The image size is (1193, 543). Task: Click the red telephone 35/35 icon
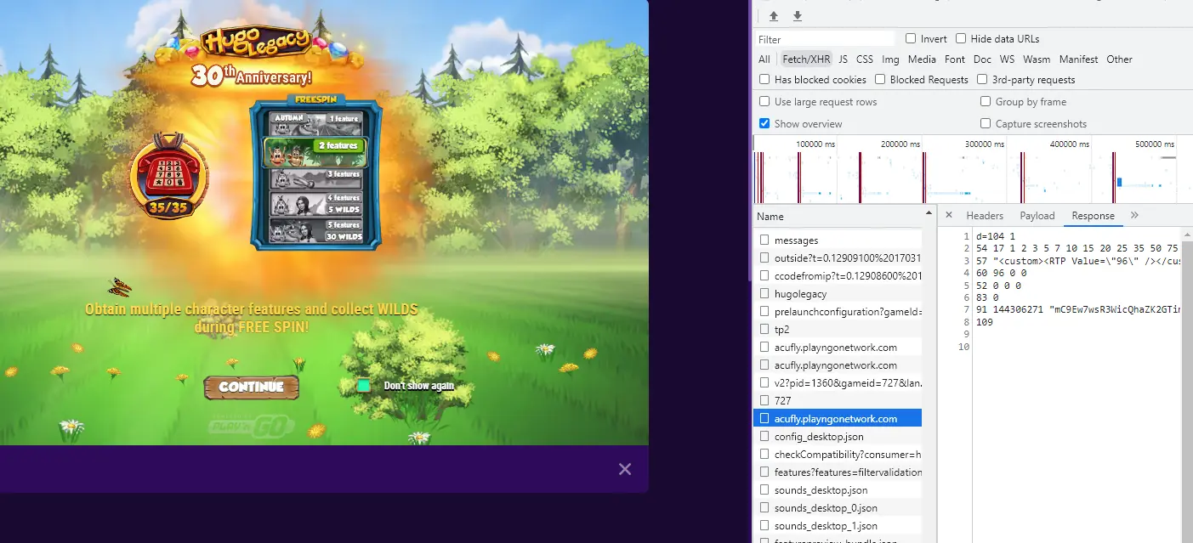(x=168, y=177)
